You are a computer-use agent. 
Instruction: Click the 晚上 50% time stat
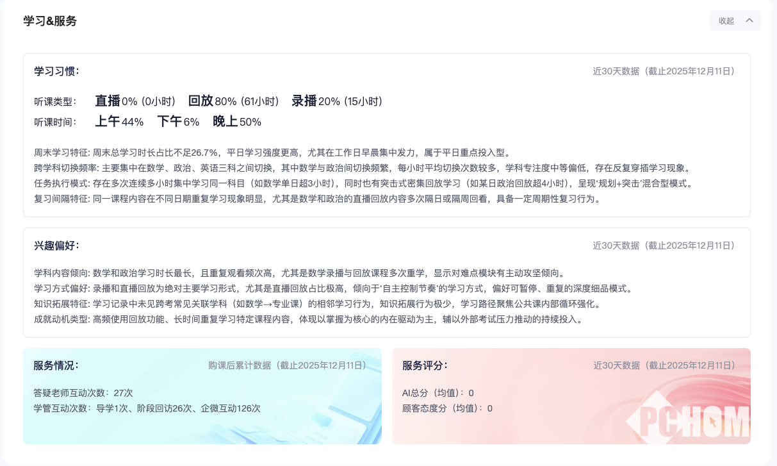pyautogui.click(x=237, y=122)
